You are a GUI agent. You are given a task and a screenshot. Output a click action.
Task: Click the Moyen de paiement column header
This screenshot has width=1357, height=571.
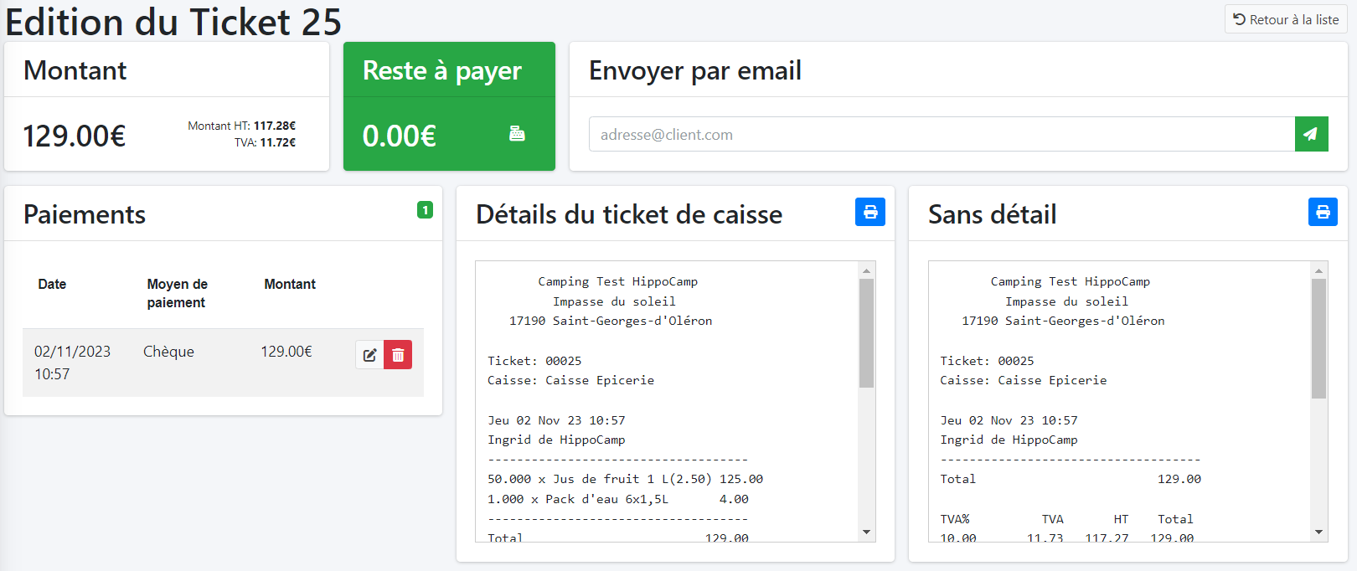pyautogui.click(x=177, y=293)
